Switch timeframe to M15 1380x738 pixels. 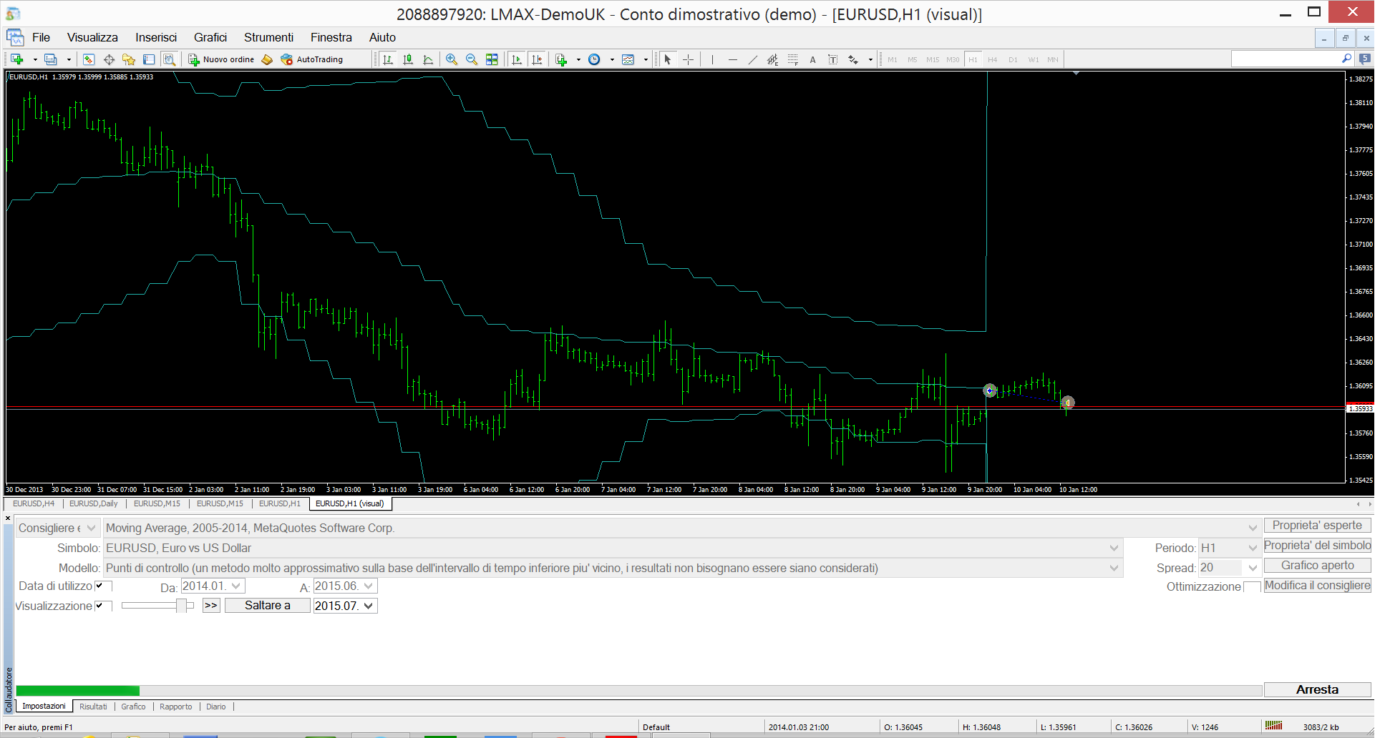[x=933, y=59]
